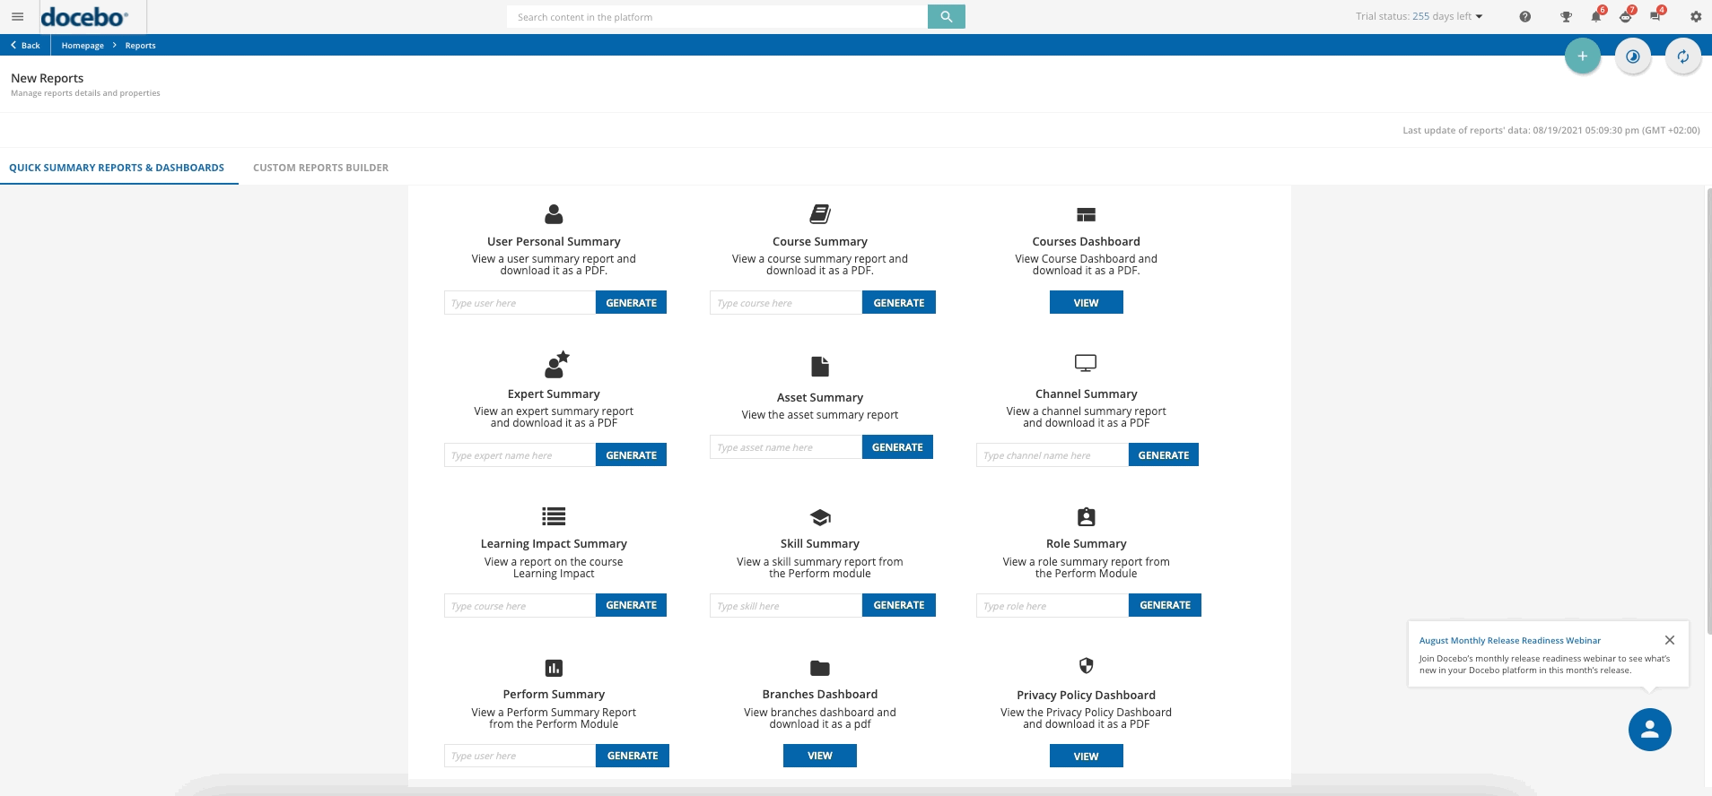The width and height of the screenshot is (1712, 796).
Task: Switch to Custom Reports Builder tab
Action: (320, 168)
